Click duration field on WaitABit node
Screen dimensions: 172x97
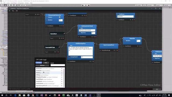[x=138, y=41]
